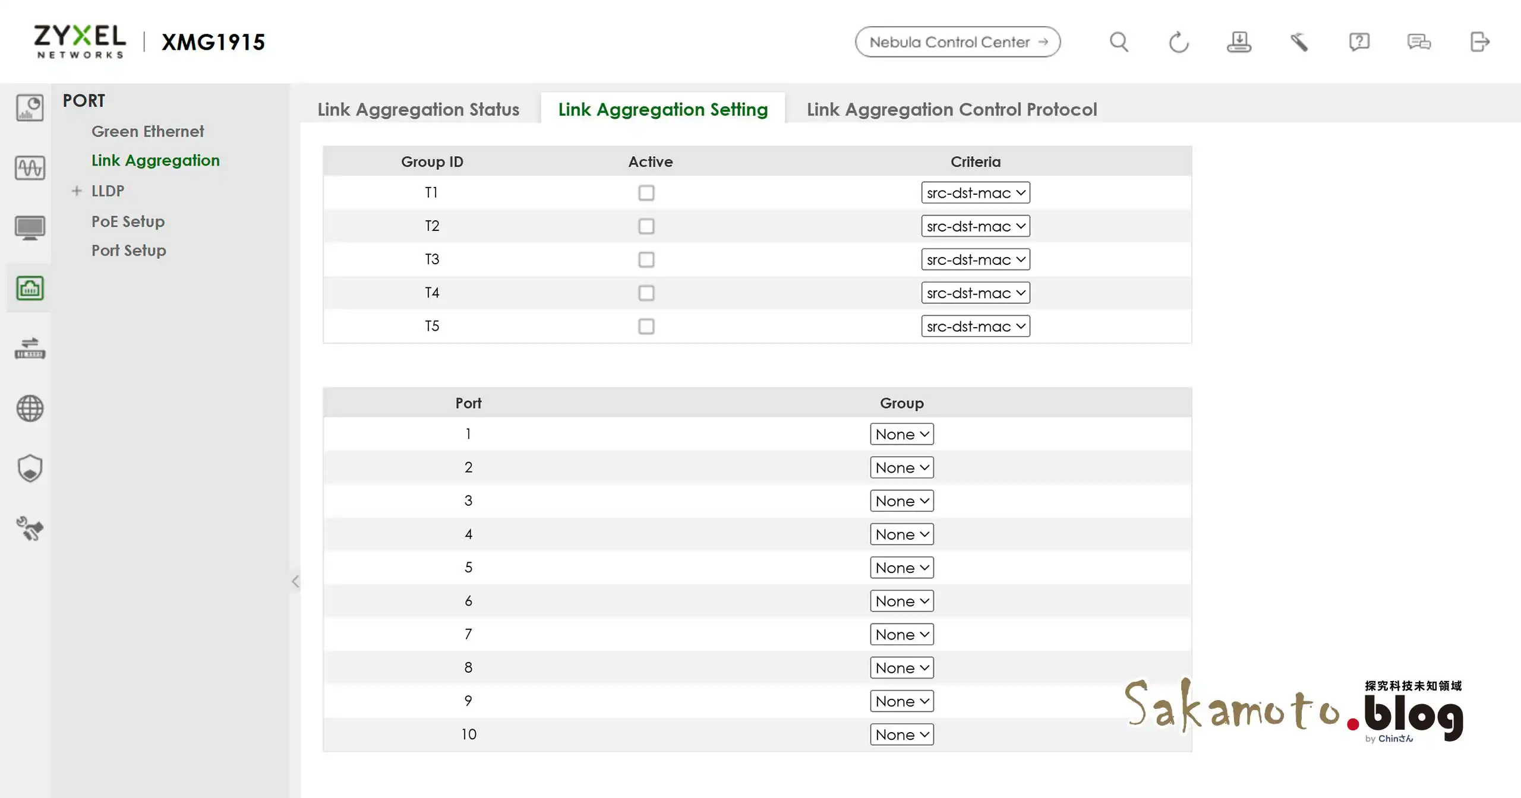Open the help question mark icon
Image resolution: width=1521 pixels, height=798 pixels.
1359,42
